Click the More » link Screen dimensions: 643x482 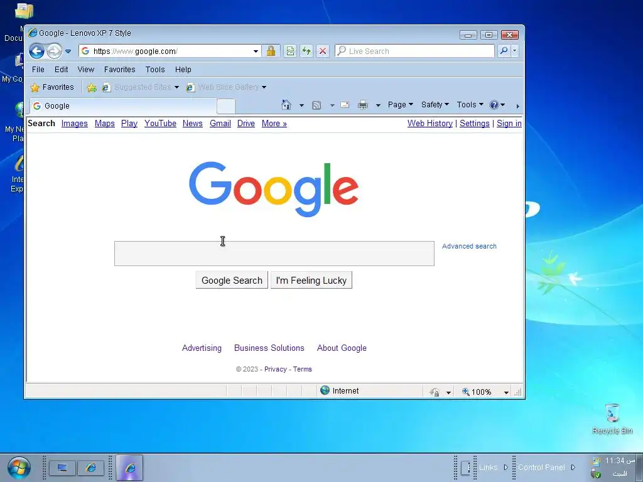click(274, 124)
